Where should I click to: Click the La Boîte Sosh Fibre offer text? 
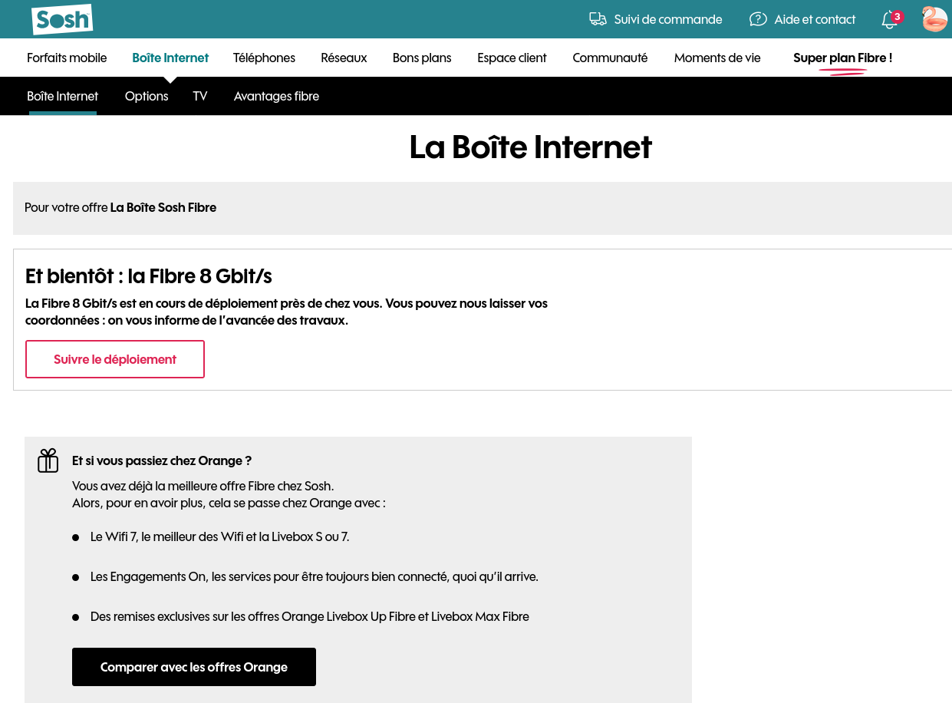click(x=163, y=207)
